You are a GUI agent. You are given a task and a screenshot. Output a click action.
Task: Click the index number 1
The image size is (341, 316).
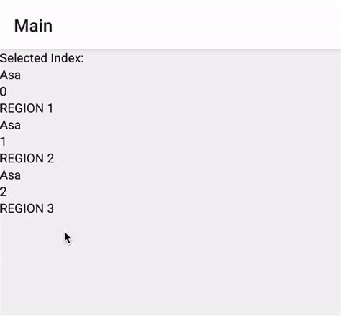3,141
